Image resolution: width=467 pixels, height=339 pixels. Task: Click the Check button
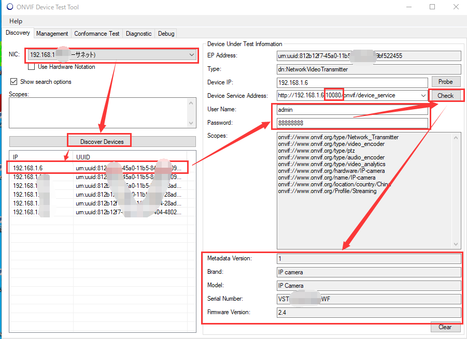(x=445, y=96)
